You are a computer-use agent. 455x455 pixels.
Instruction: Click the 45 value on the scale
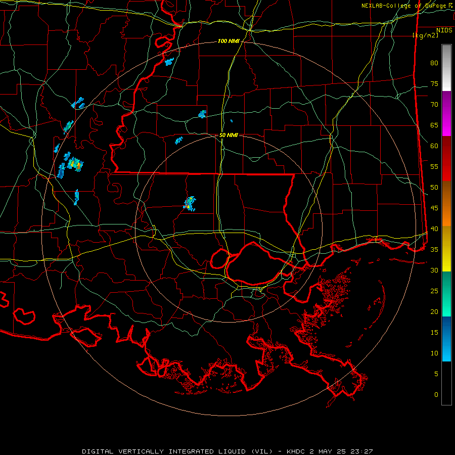click(x=434, y=208)
